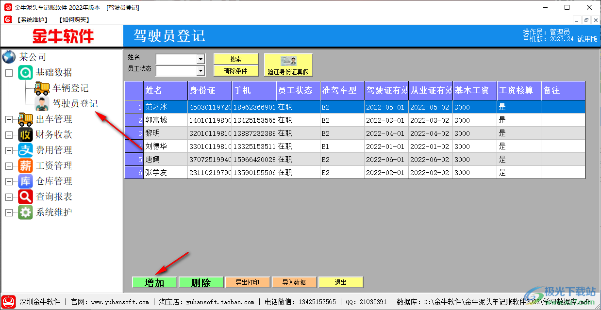The height and width of the screenshot is (310, 601).
Task: Click the blue Alipay icon for 费用管理
Action: tap(25, 150)
